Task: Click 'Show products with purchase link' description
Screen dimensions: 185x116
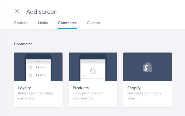Action: point(88,96)
